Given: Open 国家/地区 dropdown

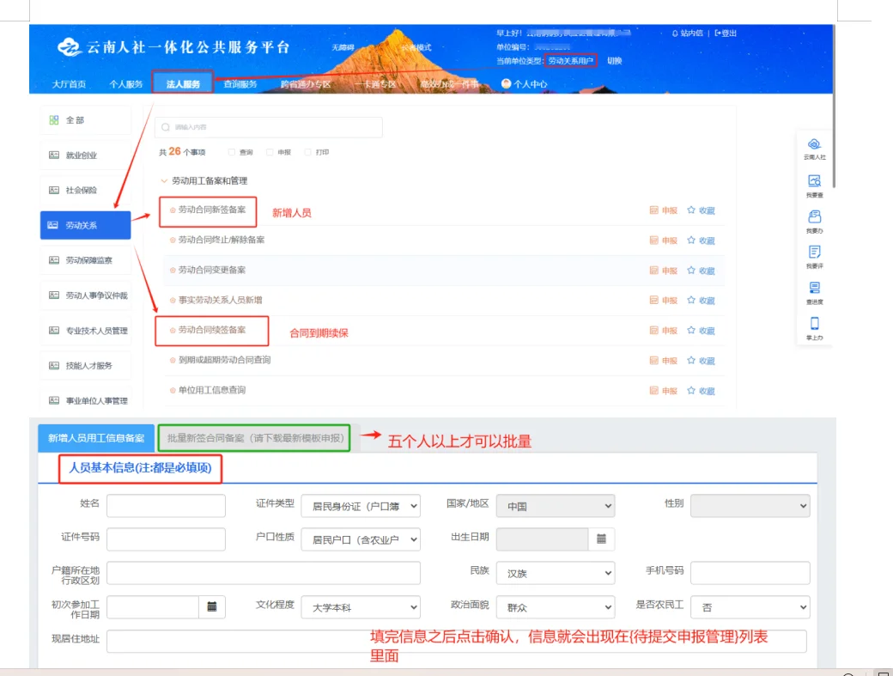Looking at the screenshot, I should [556, 506].
